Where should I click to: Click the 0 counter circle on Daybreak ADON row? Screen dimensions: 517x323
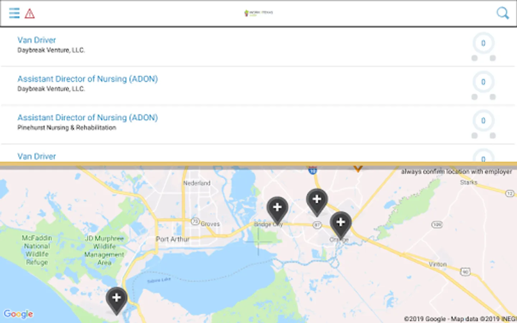(483, 82)
